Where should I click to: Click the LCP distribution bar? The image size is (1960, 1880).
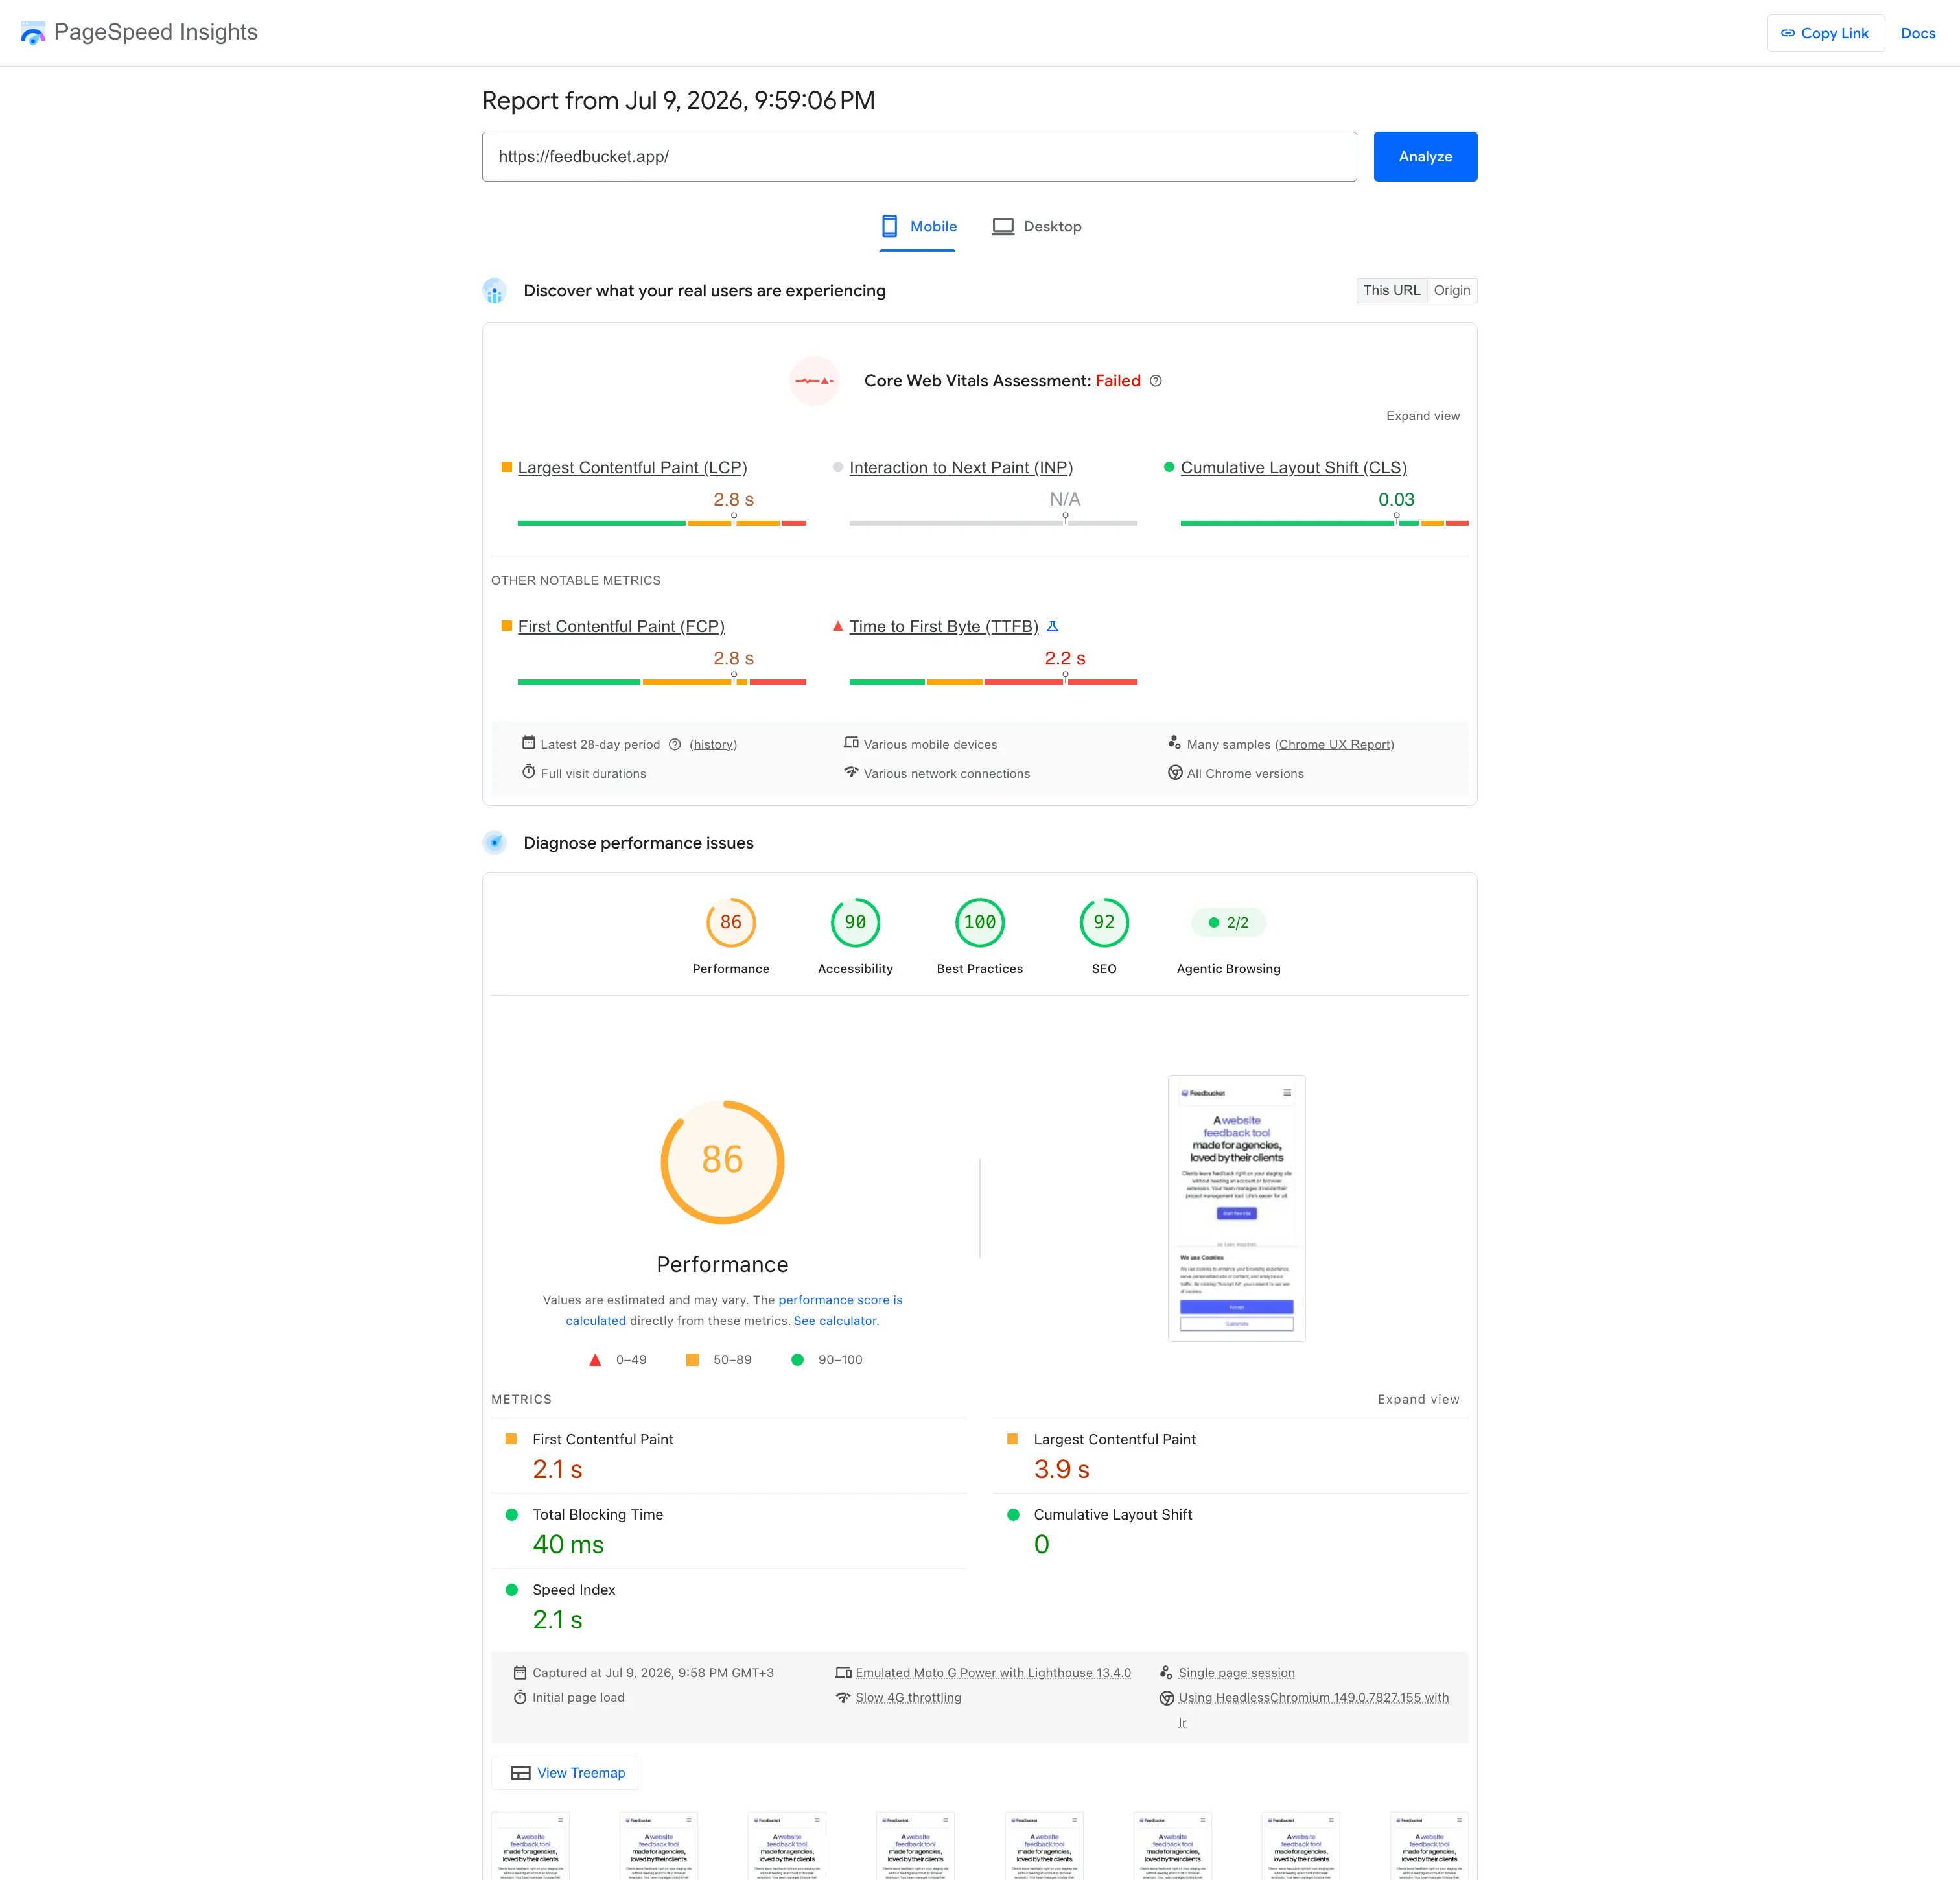pos(661,522)
